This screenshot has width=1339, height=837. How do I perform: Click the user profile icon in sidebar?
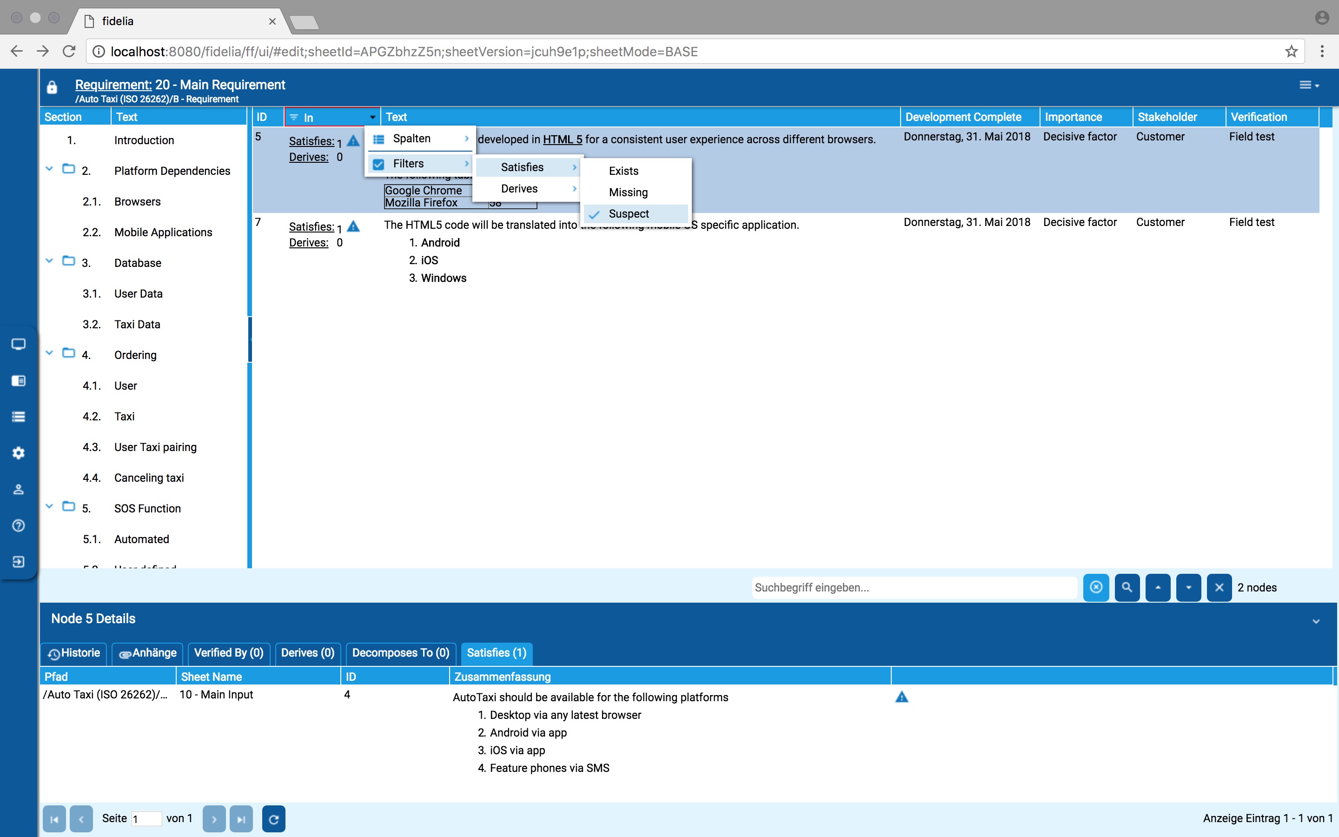point(18,489)
